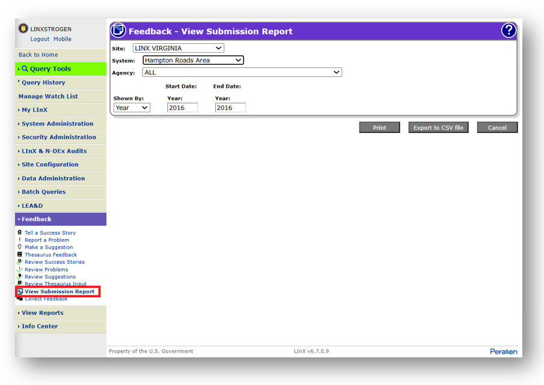Click the Peraton logo
The image size is (544, 385).
tap(503, 351)
